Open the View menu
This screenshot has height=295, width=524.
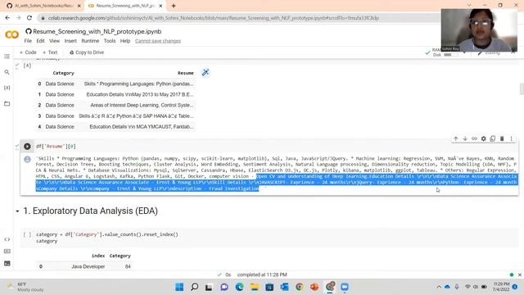click(55, 41)
